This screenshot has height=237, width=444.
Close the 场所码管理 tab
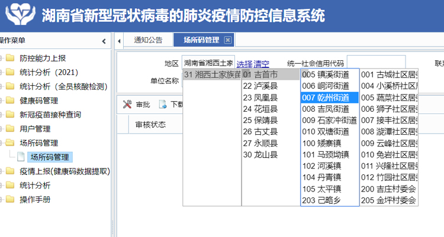228,40
